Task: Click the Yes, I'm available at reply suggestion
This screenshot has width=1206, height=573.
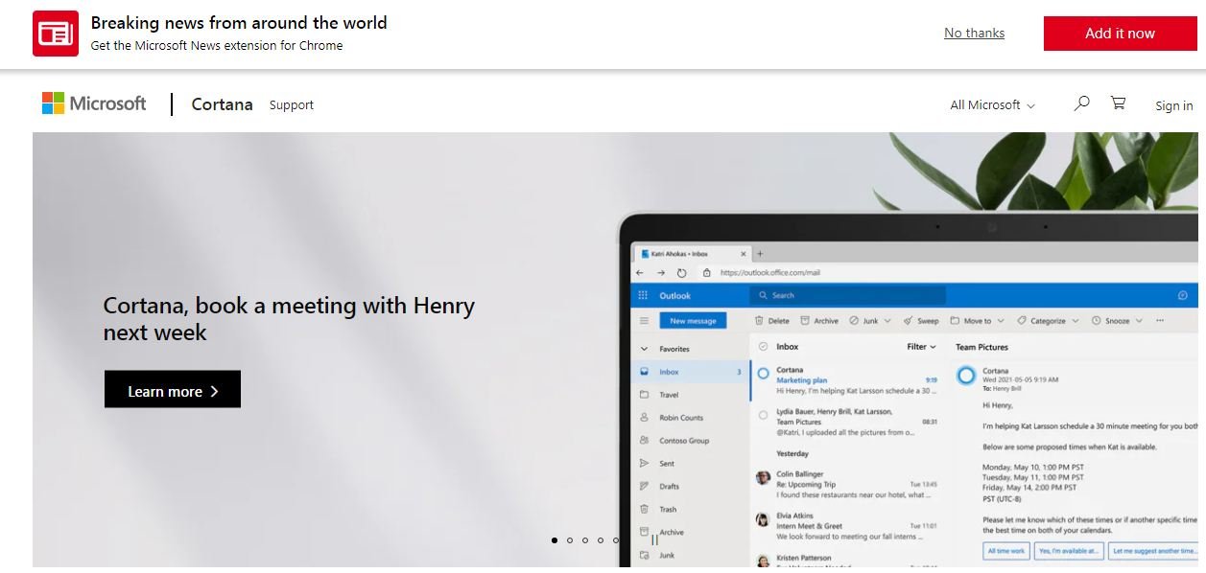Action: (1069, 551)
